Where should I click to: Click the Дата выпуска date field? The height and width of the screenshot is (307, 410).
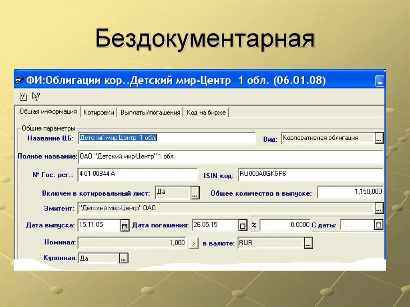click(x=99, y=225)
